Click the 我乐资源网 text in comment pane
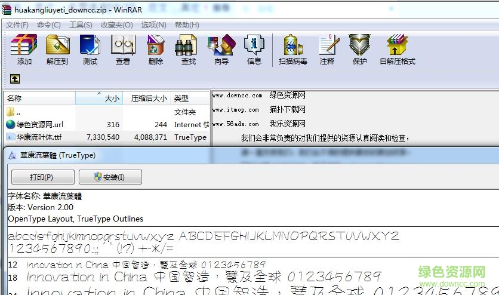This screenshot has height=295, width=499. [287, 124]
